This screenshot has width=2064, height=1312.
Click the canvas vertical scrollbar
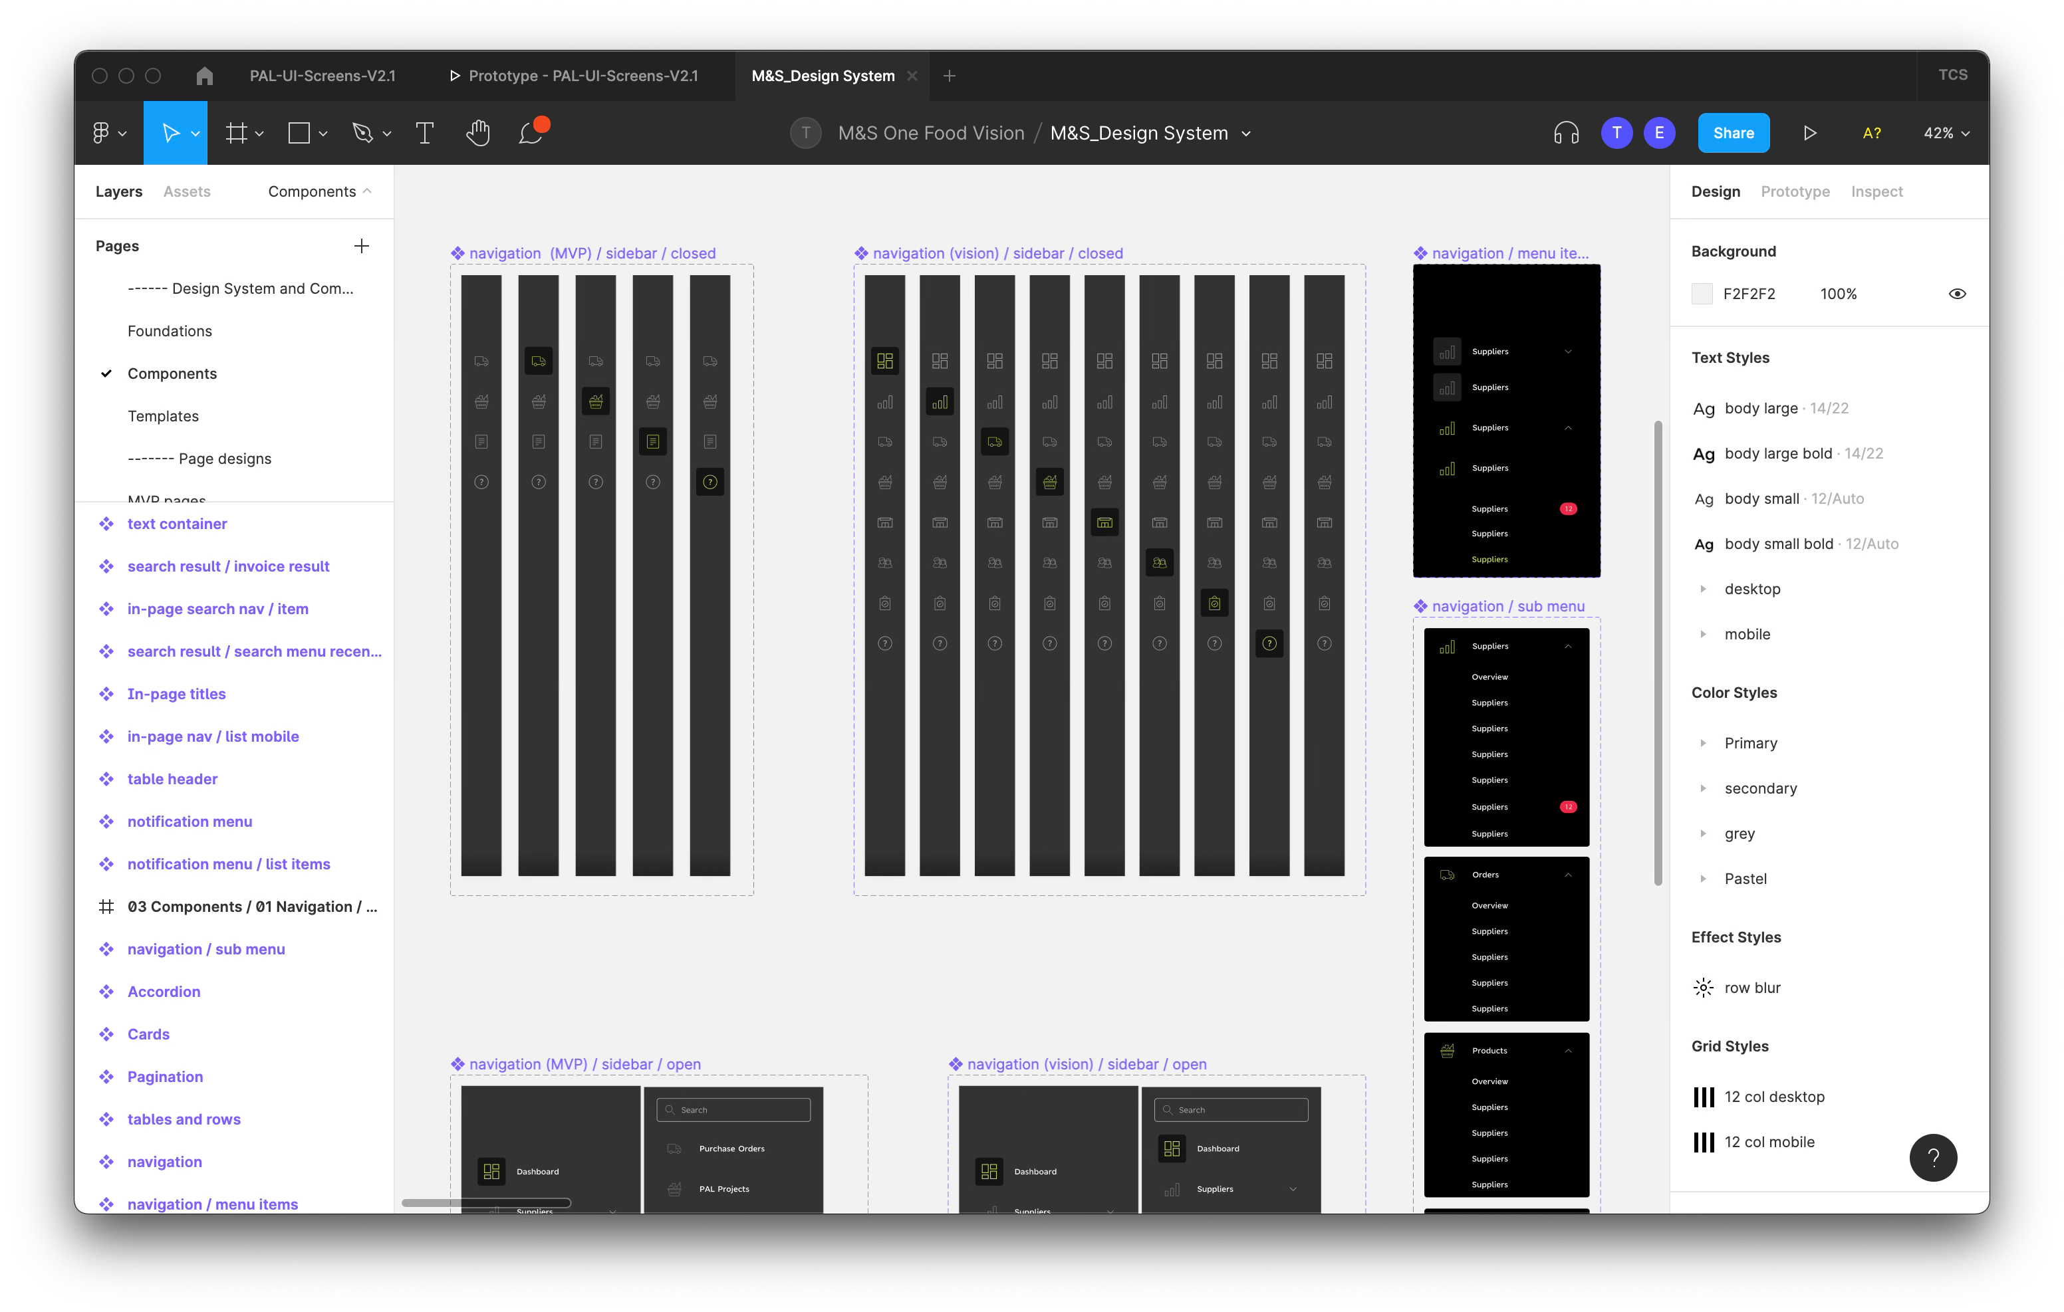coord(1658,653)
